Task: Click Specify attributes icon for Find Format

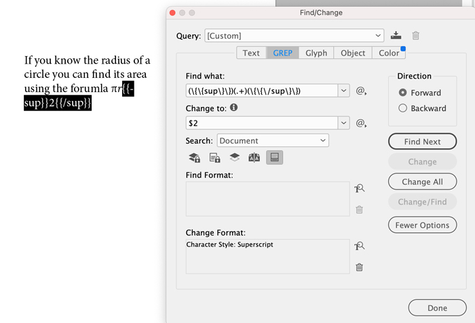Action: click(360, 189)
